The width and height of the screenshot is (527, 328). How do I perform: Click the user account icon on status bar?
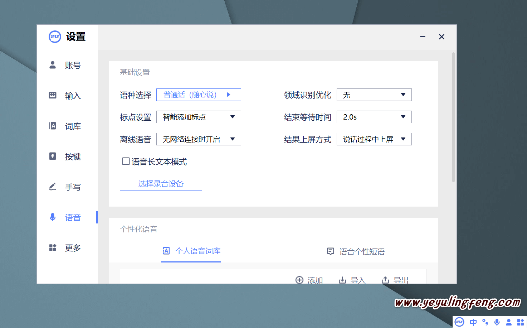tap(509, 322)
